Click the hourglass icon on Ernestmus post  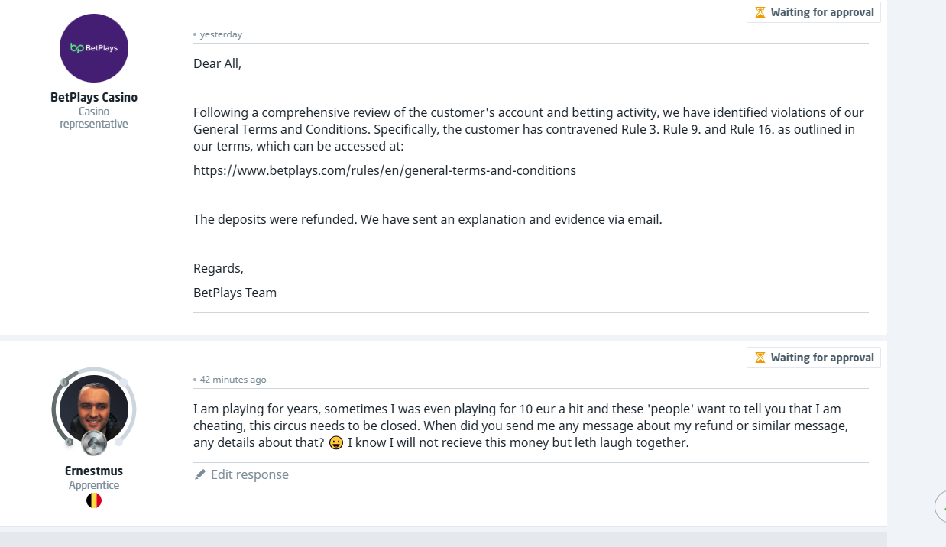760,358
